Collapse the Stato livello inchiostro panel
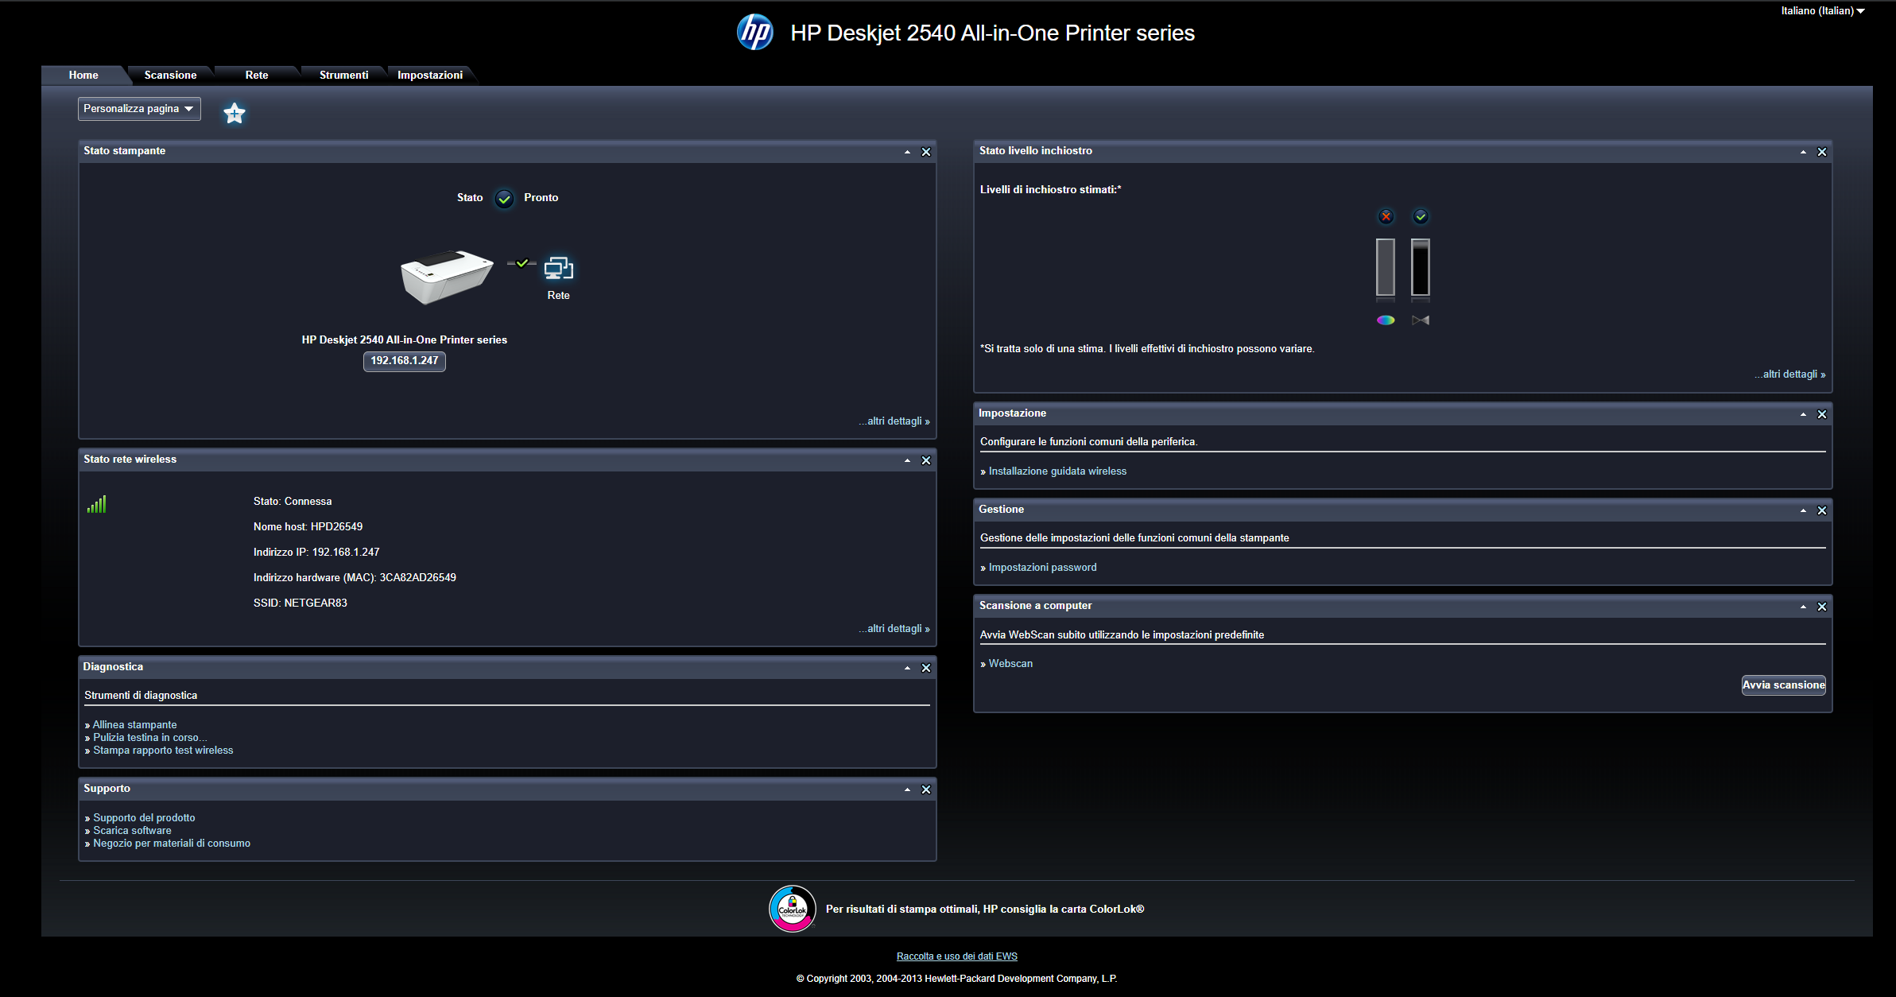 coord(1803,152)
